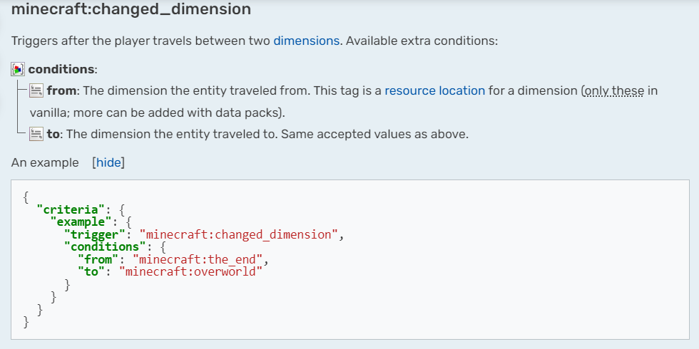The height and width of the screenshot is (349, 699).
Task: Collapse the example with the hide link
Action: [x=108, y=162]
